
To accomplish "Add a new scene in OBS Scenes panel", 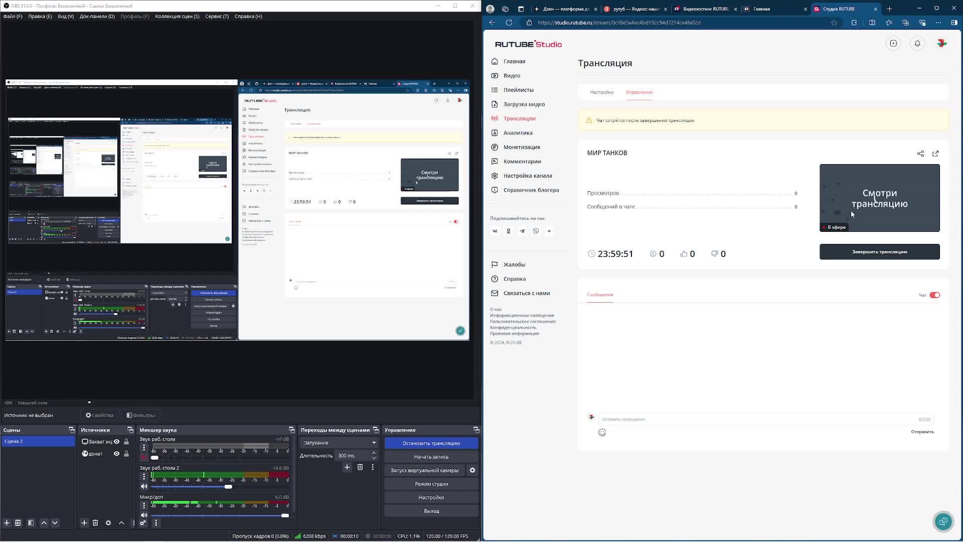I will [x=7, y=523].
